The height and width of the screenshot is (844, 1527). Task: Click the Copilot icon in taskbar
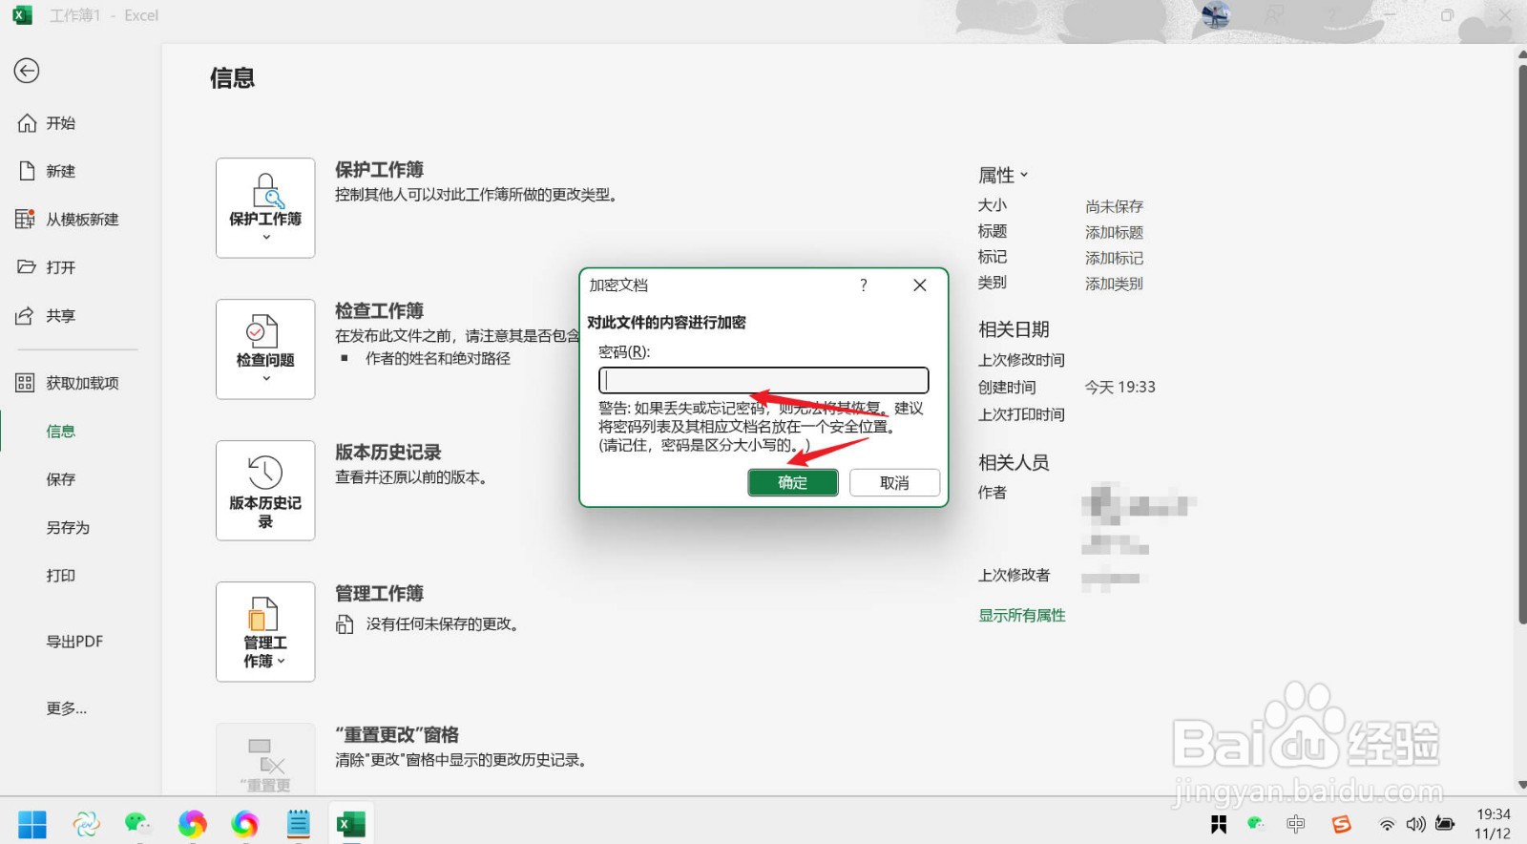tap(86, 824)
